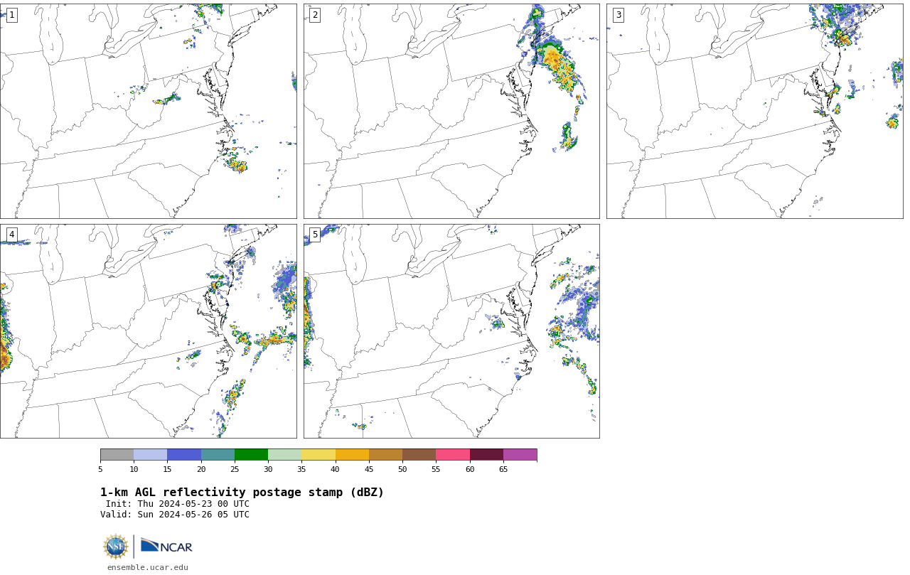
Task: Click the NSF logo
Action: point(116,547)
